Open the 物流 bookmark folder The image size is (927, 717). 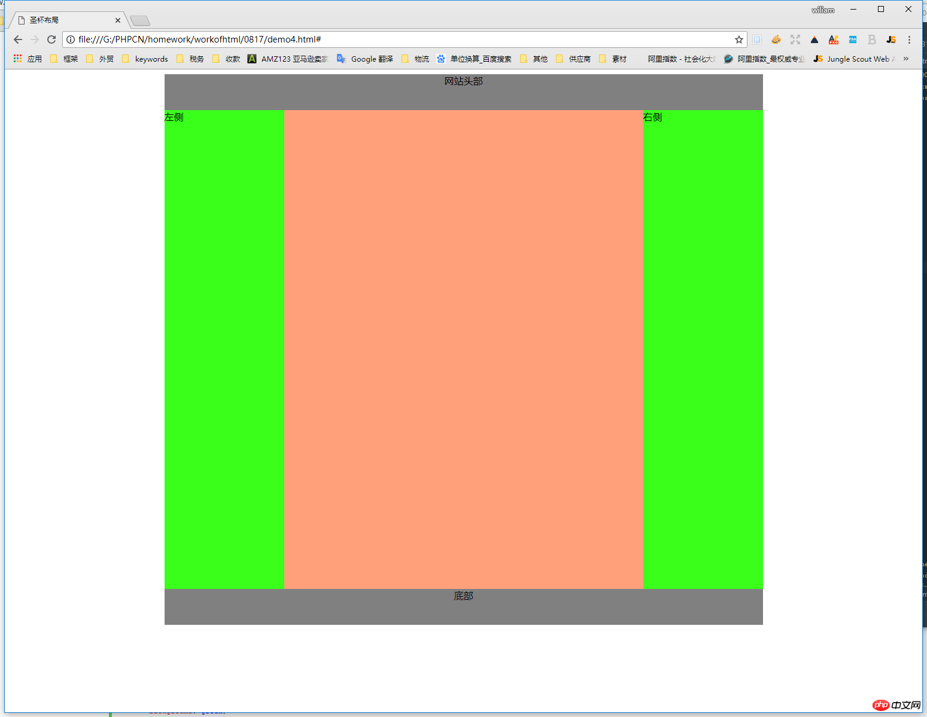(415, 59)
